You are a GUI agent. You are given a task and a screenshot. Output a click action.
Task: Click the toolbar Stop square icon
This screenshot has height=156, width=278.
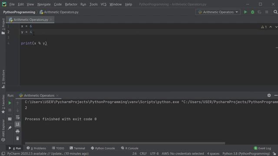tap(267, 12)
